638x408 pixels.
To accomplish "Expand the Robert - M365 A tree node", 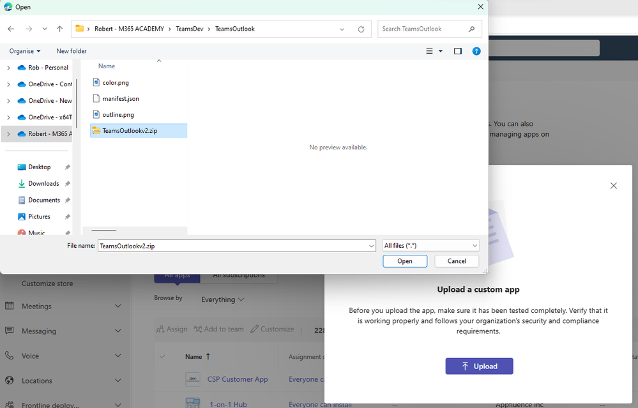I will pyautogui.click(x=8, y=134).
